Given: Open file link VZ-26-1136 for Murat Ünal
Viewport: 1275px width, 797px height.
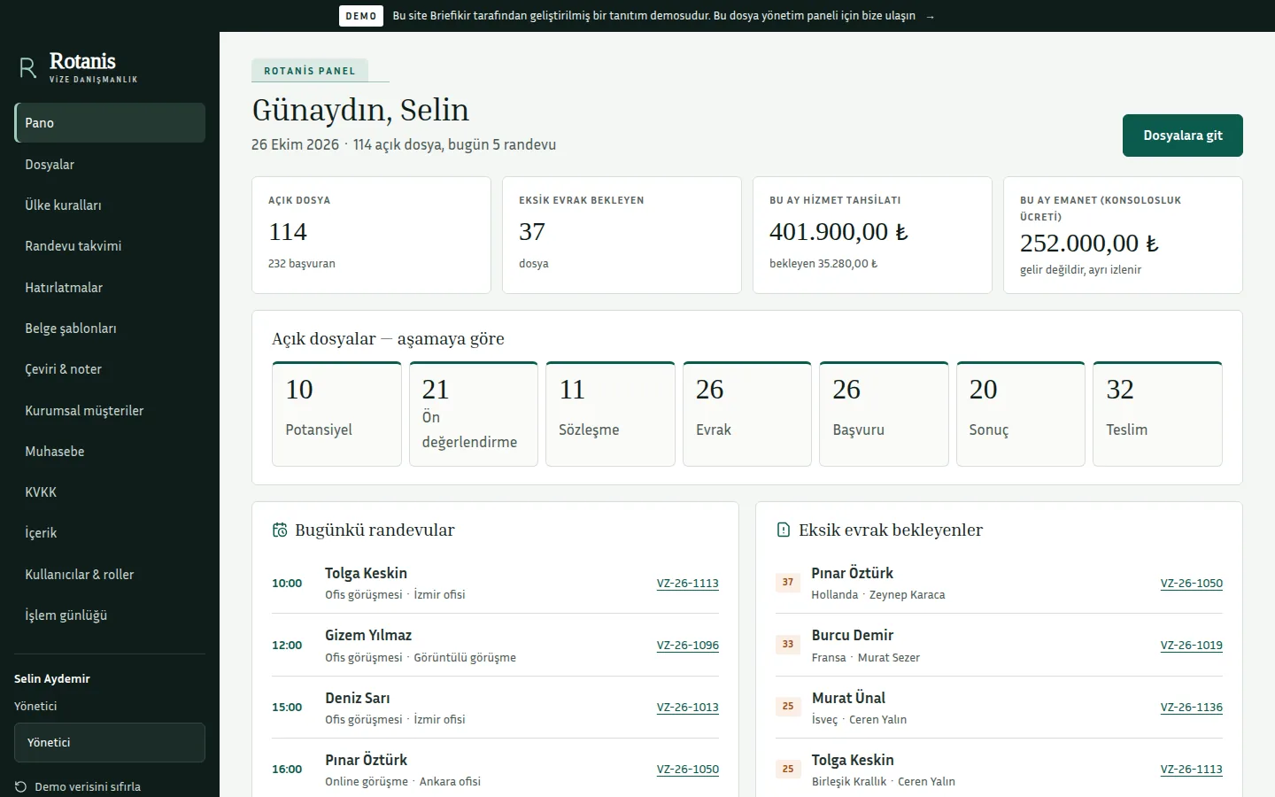Looking at the screenshot, I should [x=1192, y=707].
